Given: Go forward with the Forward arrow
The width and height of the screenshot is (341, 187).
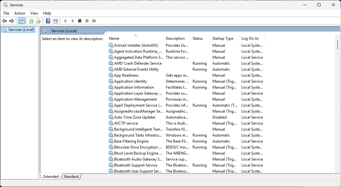Looking at the screenshot, I should pos(12,21).
